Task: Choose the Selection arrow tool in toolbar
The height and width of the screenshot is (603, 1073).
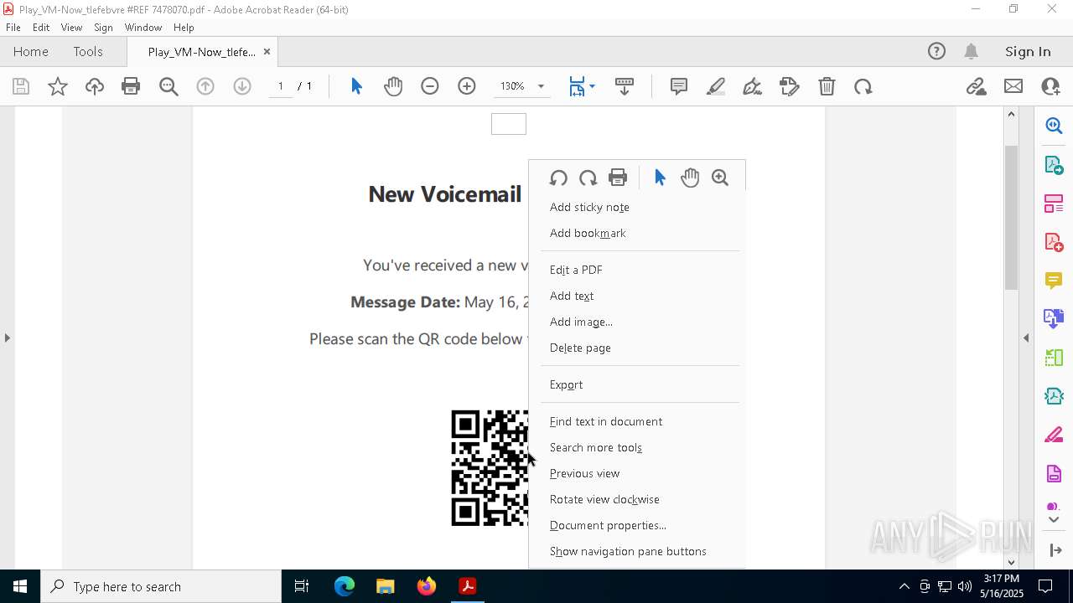Action: tap(356, 86)
